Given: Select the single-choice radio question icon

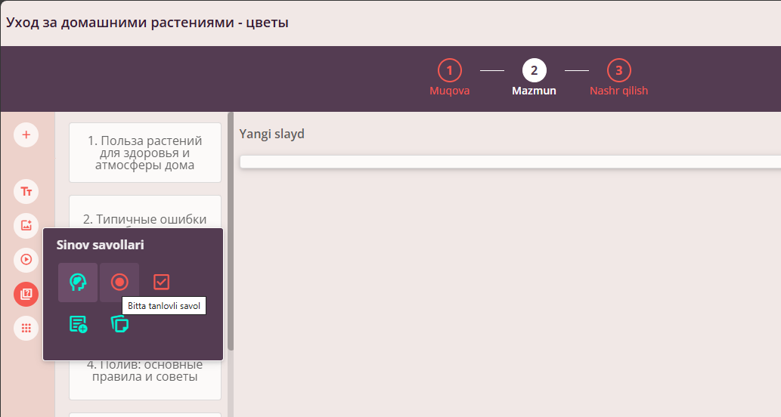Looking at the screenshot, I should [119, 282].
